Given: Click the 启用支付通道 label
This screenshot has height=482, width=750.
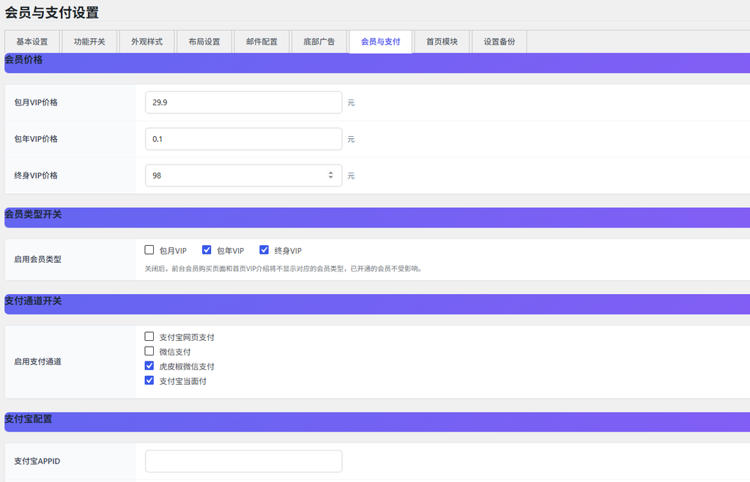Looking at the screenshot, I should [38, 361].
